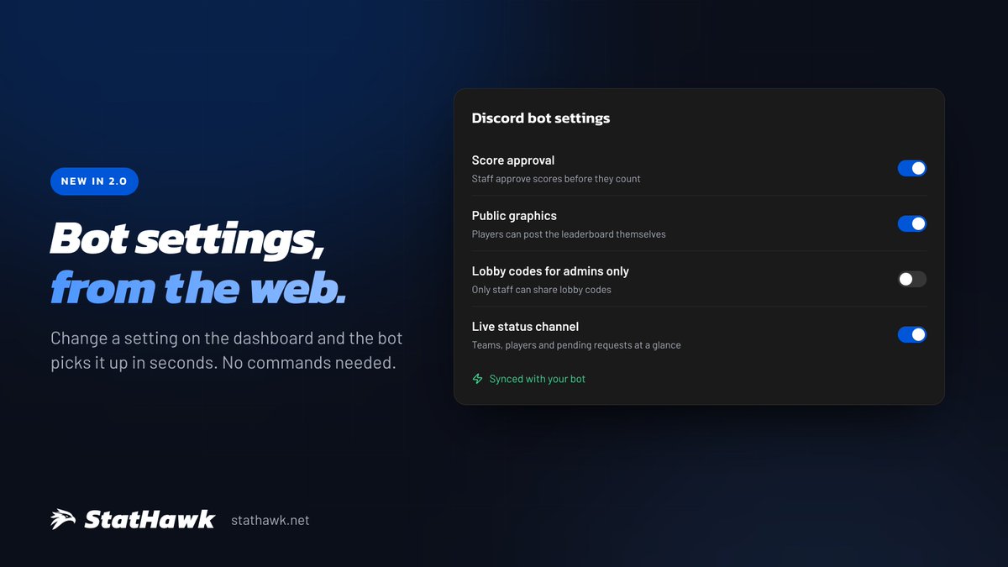
Task: Click 'Only staff can share lobby codes'
Action: coord(542,290)
